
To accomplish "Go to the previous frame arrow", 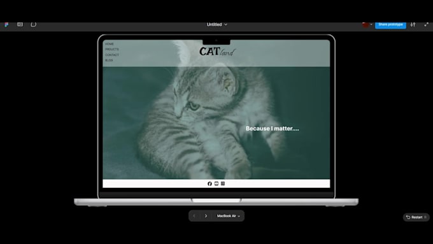I will point(194,216).
